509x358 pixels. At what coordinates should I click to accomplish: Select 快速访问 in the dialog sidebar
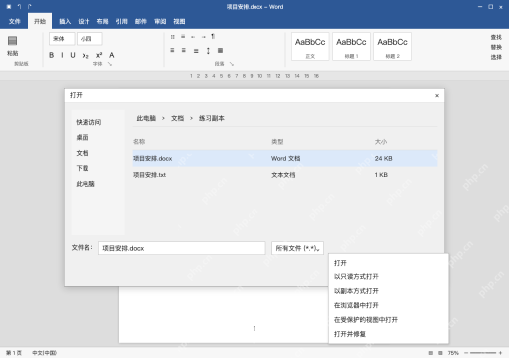88,122
